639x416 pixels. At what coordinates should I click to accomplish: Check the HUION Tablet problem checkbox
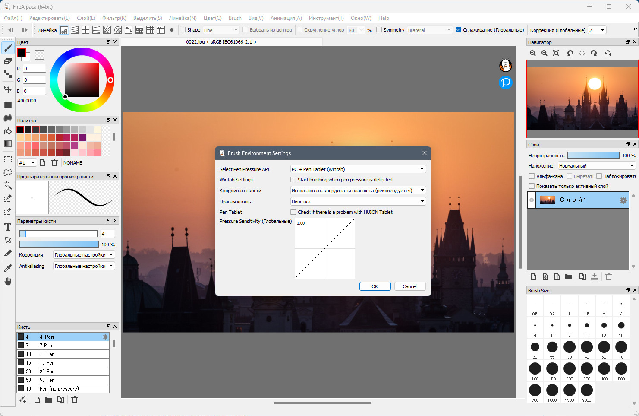(293, 212)
